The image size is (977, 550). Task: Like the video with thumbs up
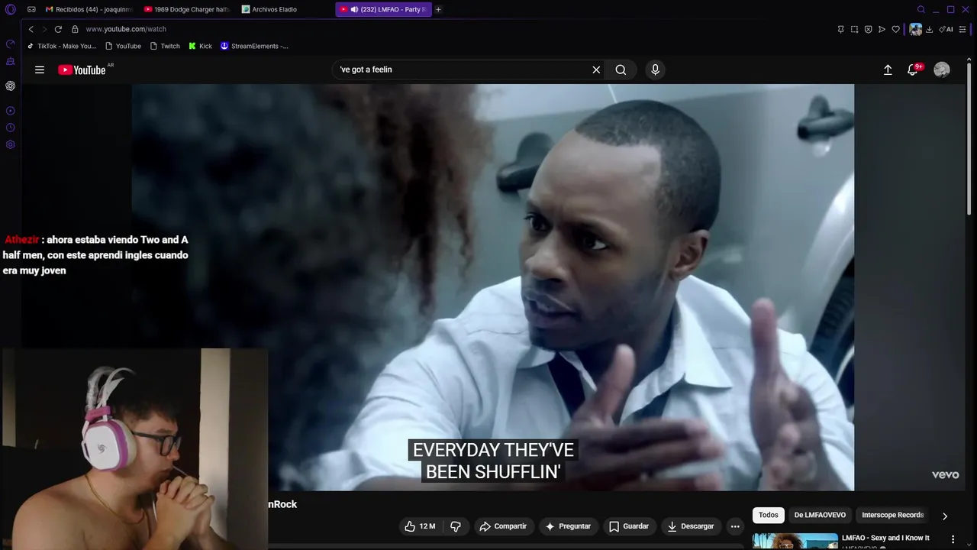pos(420,526)
